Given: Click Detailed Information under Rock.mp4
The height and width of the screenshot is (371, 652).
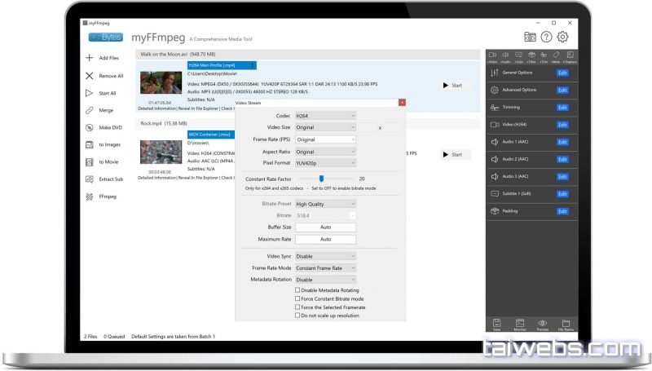Looking at the screenshot, I should tap(157, 178).
